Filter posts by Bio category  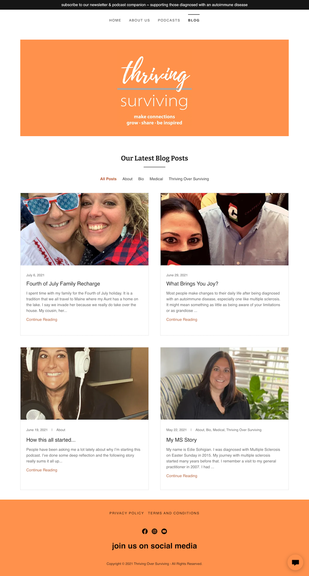coord(141,179)
